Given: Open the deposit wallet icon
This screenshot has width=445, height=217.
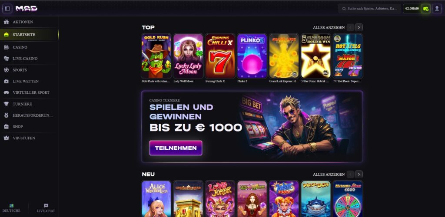Looking at the screenshot, I should coord(425,9).
